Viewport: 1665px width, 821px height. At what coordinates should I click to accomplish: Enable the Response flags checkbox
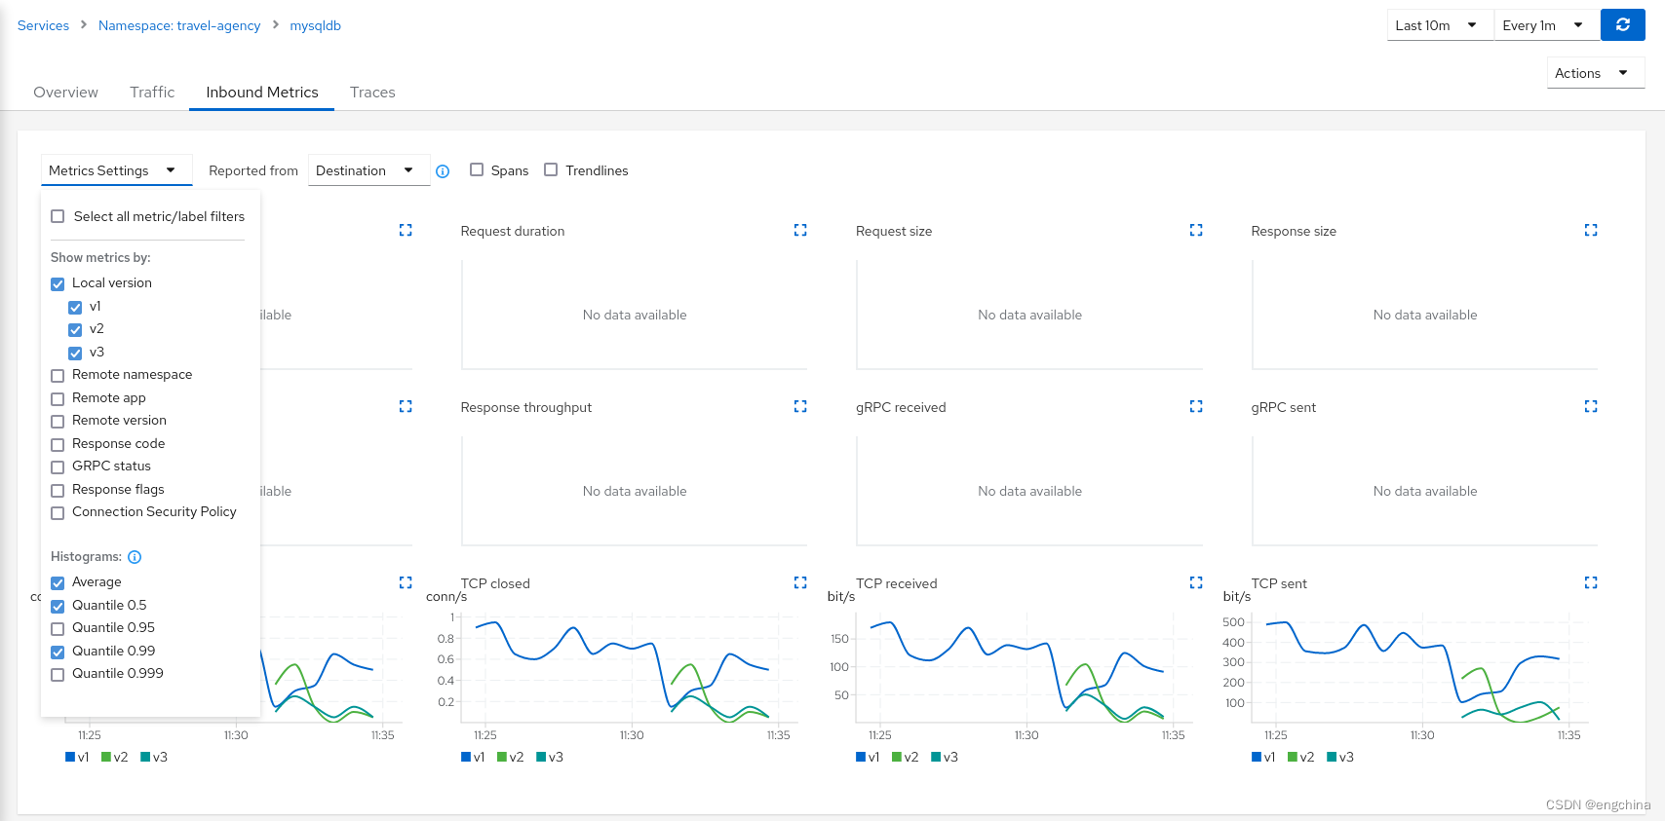58,490
